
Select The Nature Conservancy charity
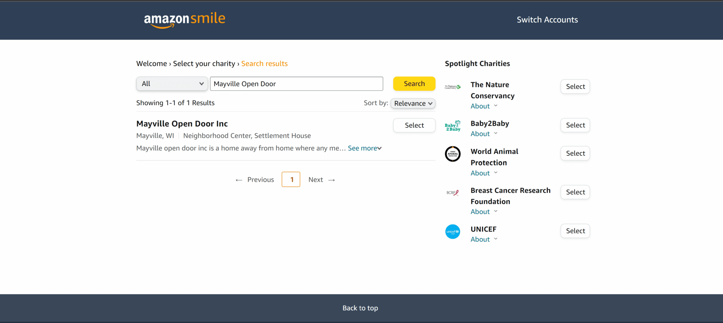pyautogui.click(x=575, y=86)
